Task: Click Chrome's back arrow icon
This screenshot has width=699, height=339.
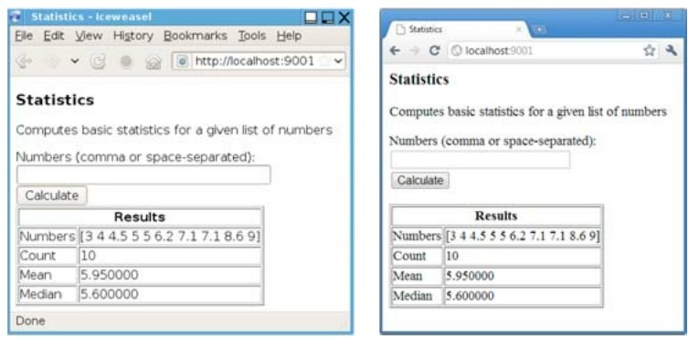Action: (395, 50)
